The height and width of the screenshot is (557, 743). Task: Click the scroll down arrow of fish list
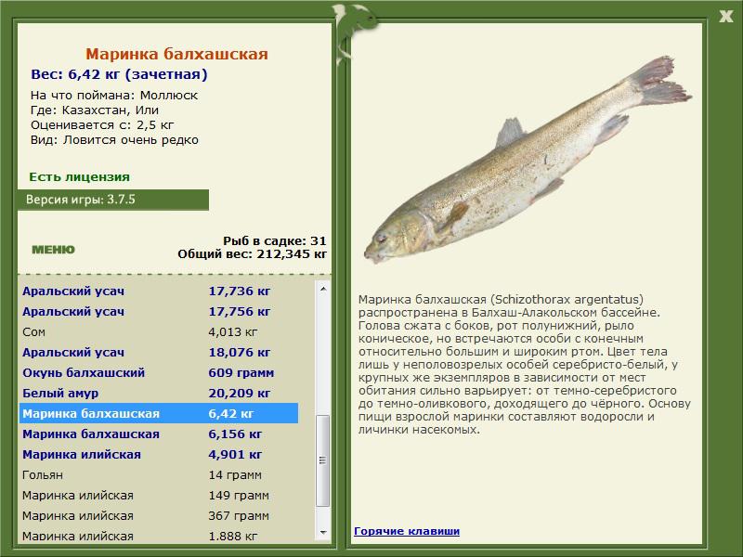[323, 532]
